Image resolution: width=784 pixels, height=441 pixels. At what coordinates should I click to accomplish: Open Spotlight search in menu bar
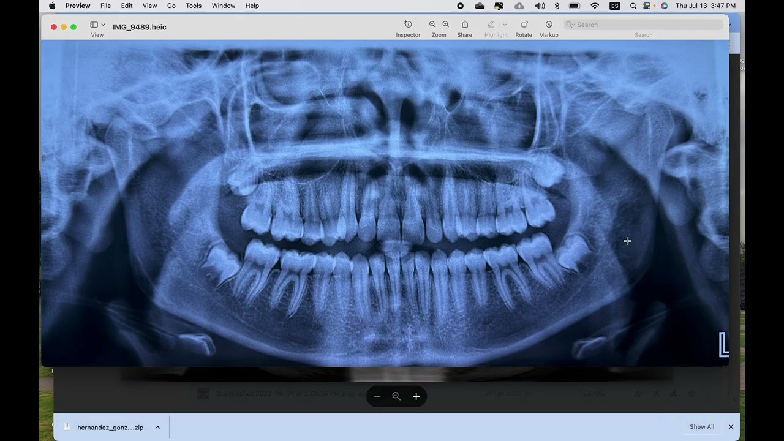(633, 6)
